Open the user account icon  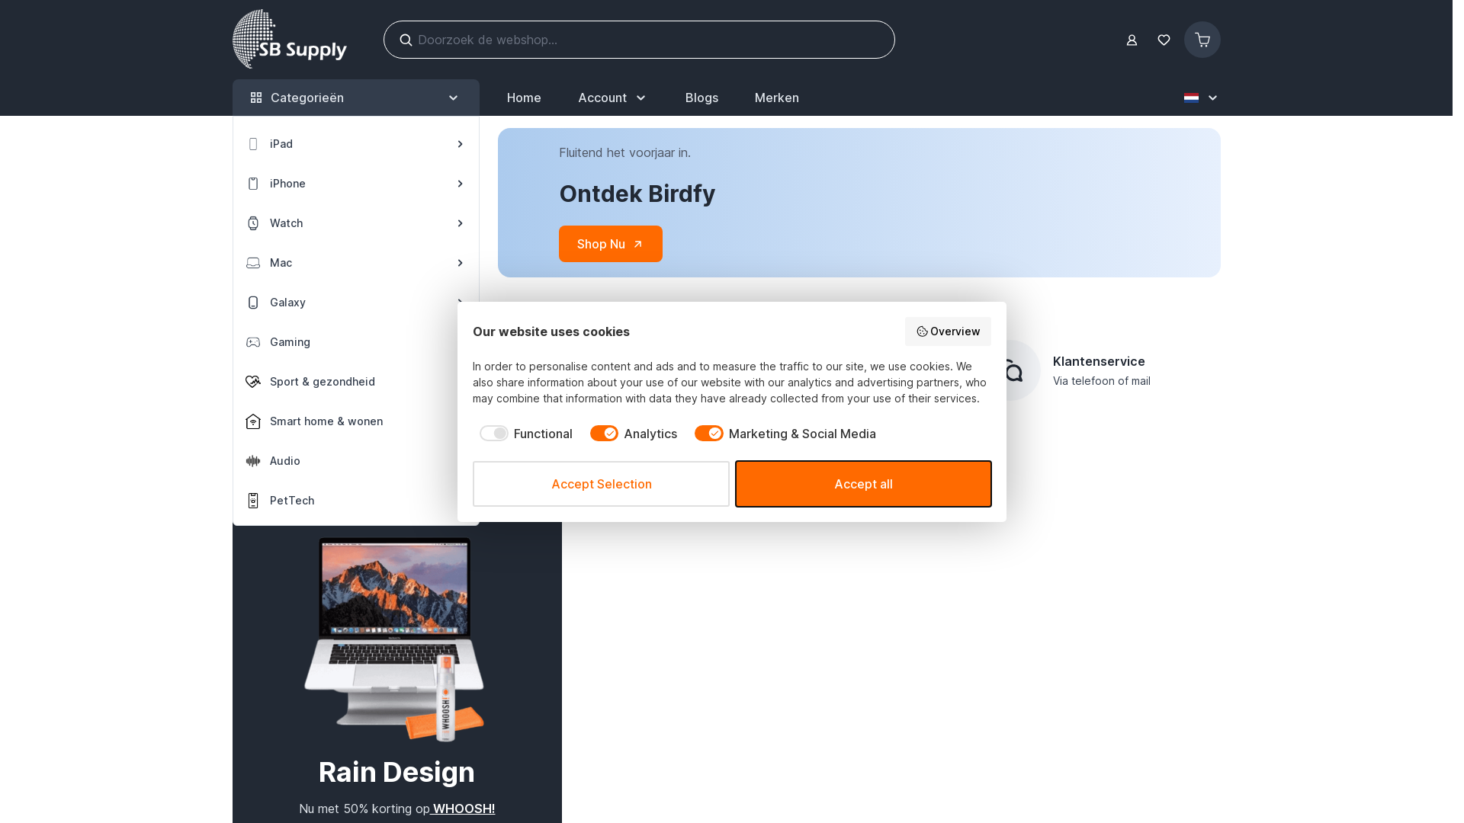click(x=1132, y=40)
